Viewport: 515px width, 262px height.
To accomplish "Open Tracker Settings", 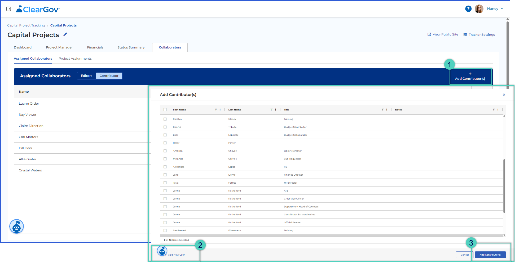I will [x=479, y=35].
